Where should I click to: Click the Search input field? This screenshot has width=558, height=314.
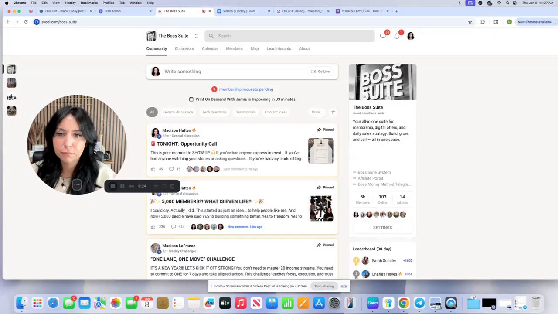[x=289, y=36]
